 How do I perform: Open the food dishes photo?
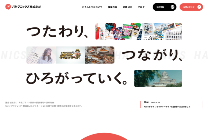click(x=100, y=55)
